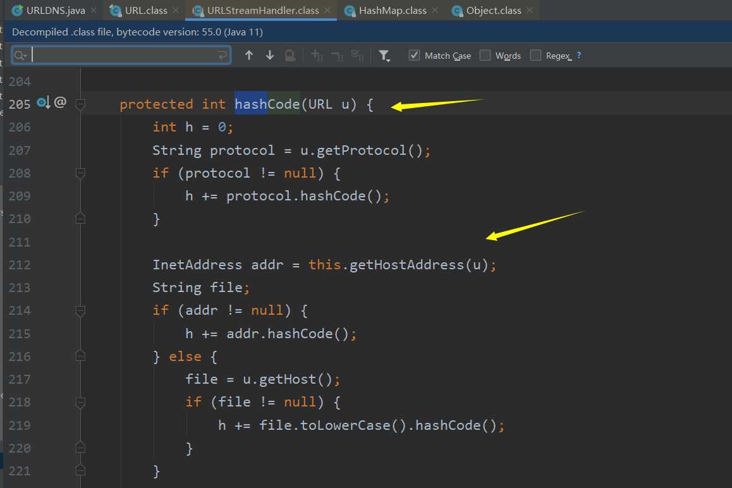Open the search filter funnel menu
The width and height of the screenshot is (732, 488).
(x=384, y=56)
